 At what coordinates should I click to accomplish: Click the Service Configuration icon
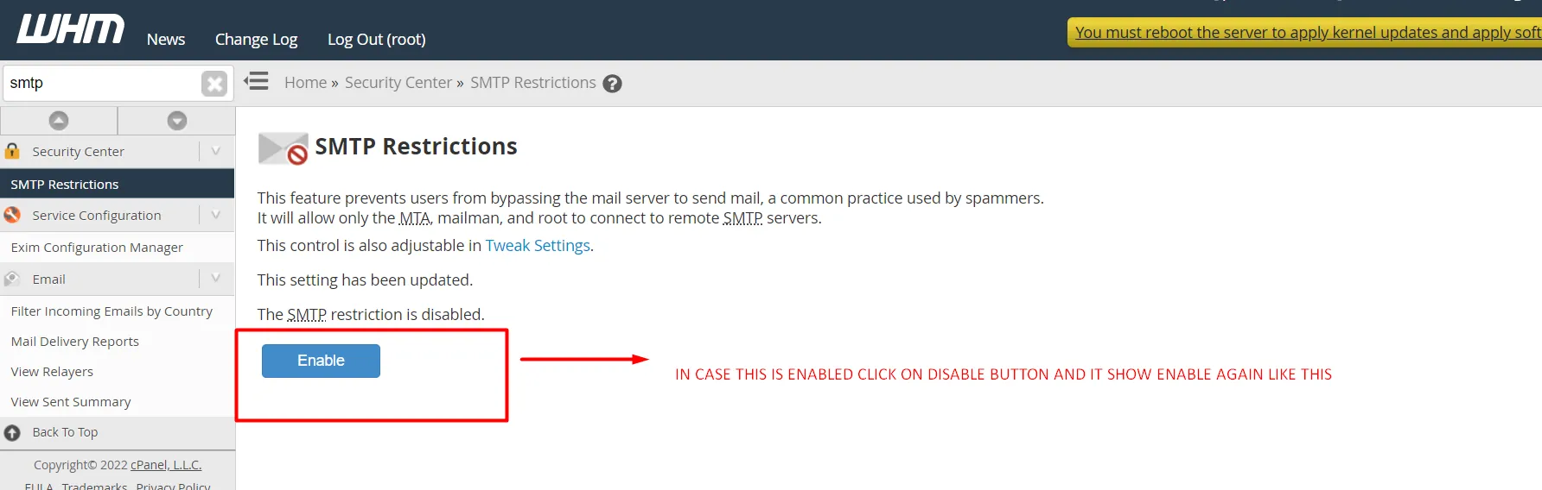point(12,215)
